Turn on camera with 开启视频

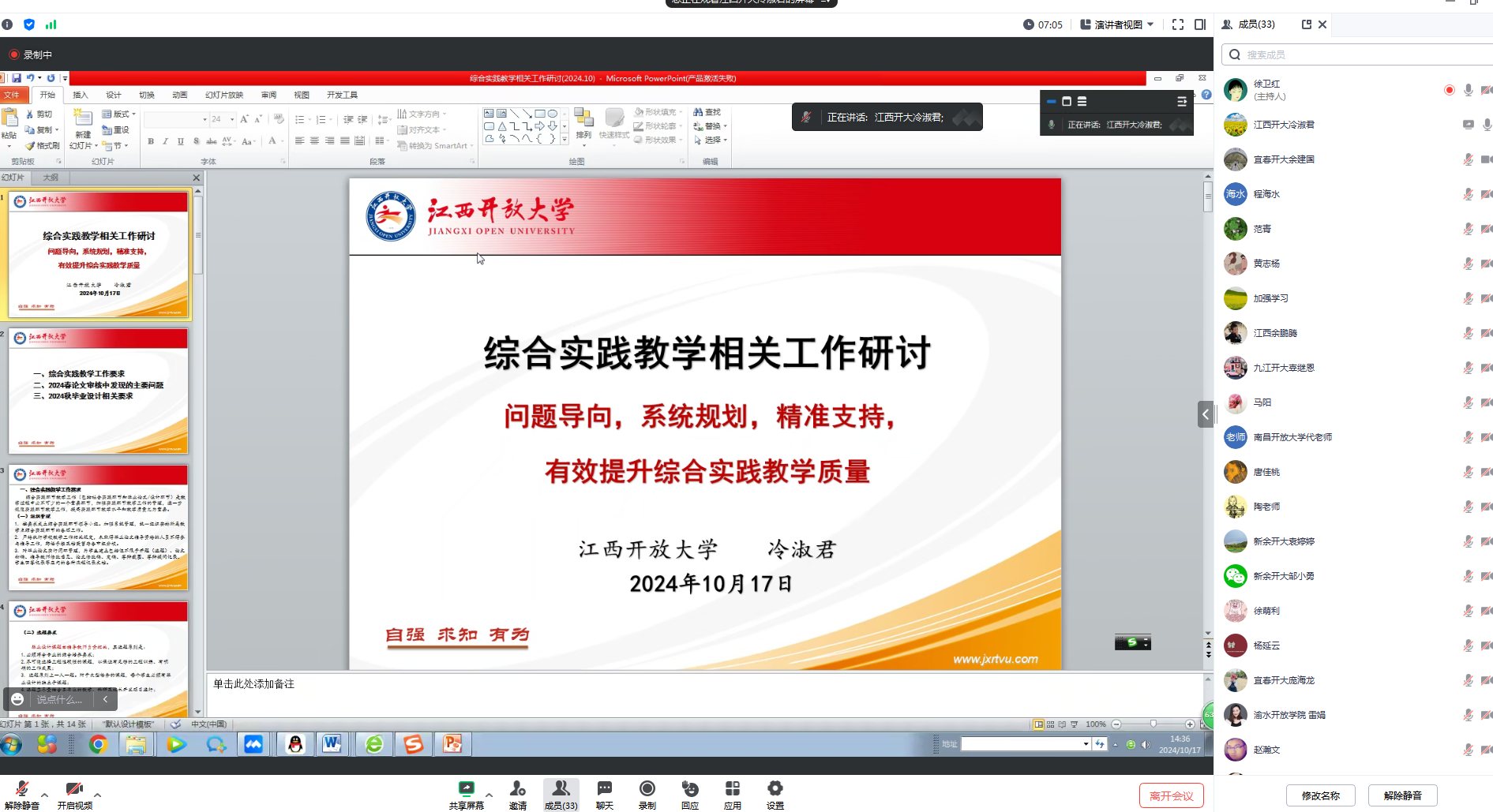tap(74, 793)
